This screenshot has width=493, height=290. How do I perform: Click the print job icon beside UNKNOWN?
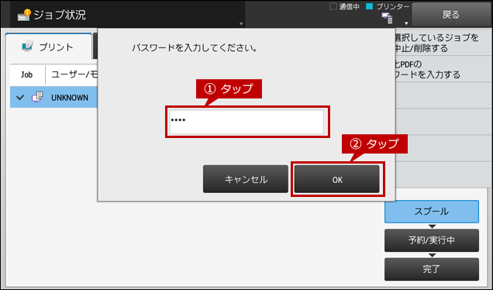(37, 97)
